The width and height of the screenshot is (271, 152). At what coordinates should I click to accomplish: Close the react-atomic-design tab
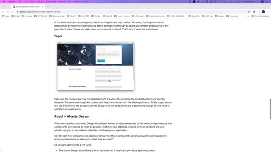click(x=43, y=7)
